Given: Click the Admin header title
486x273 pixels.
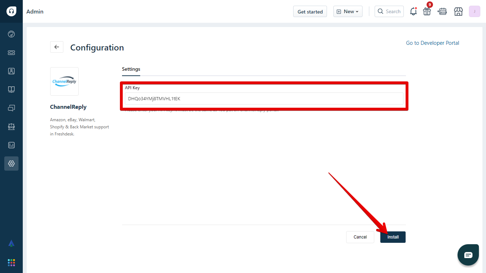Looking at the screenshot, I should pos(35,11).
